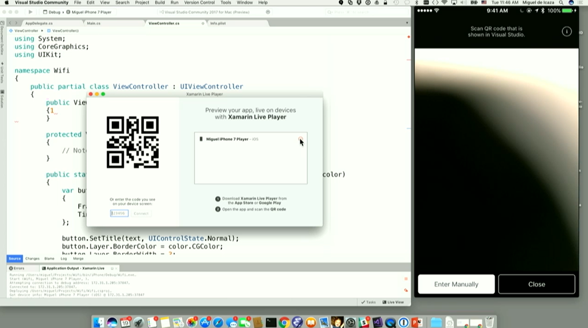Click the stop icon in Application Output pad
The height and width of the screenshot is (328, 588).
406,279
